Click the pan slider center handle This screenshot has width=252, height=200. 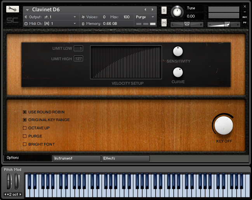click(x=187, y=24)
